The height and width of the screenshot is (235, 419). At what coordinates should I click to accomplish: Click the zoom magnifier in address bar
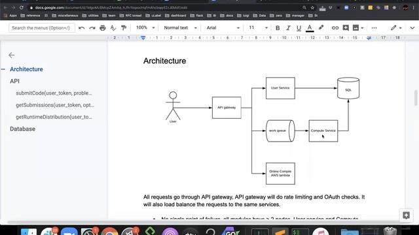(x=304, y=8)
